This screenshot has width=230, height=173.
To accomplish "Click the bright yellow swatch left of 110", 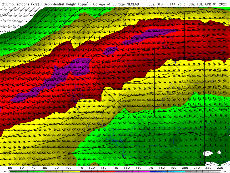I will pos(77,172).
